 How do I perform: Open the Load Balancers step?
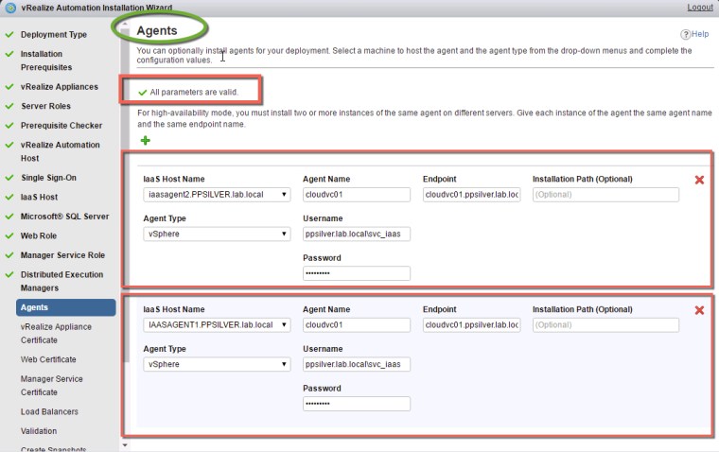tap(49, 411)
